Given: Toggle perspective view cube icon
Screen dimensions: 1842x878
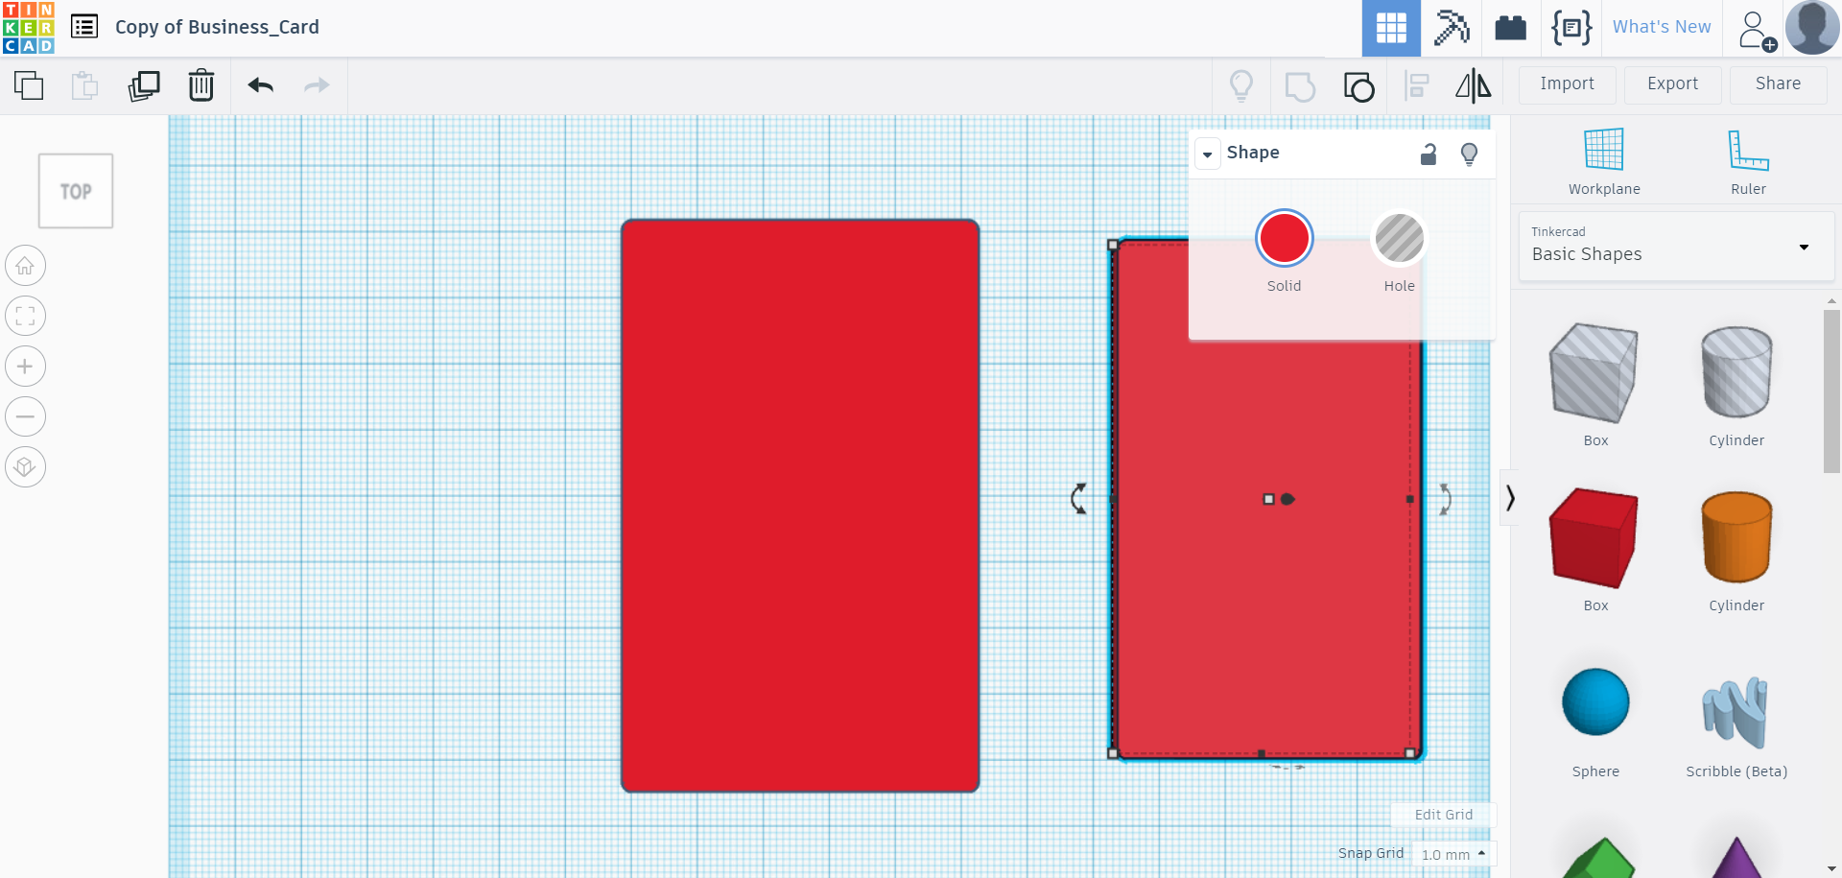Looking at the screenshot, I should [26, 467].
